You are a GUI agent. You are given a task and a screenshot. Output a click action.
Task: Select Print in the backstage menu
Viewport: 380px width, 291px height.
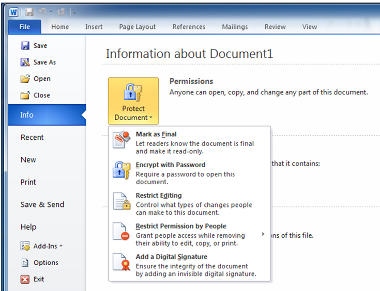[x=28, y=182]
